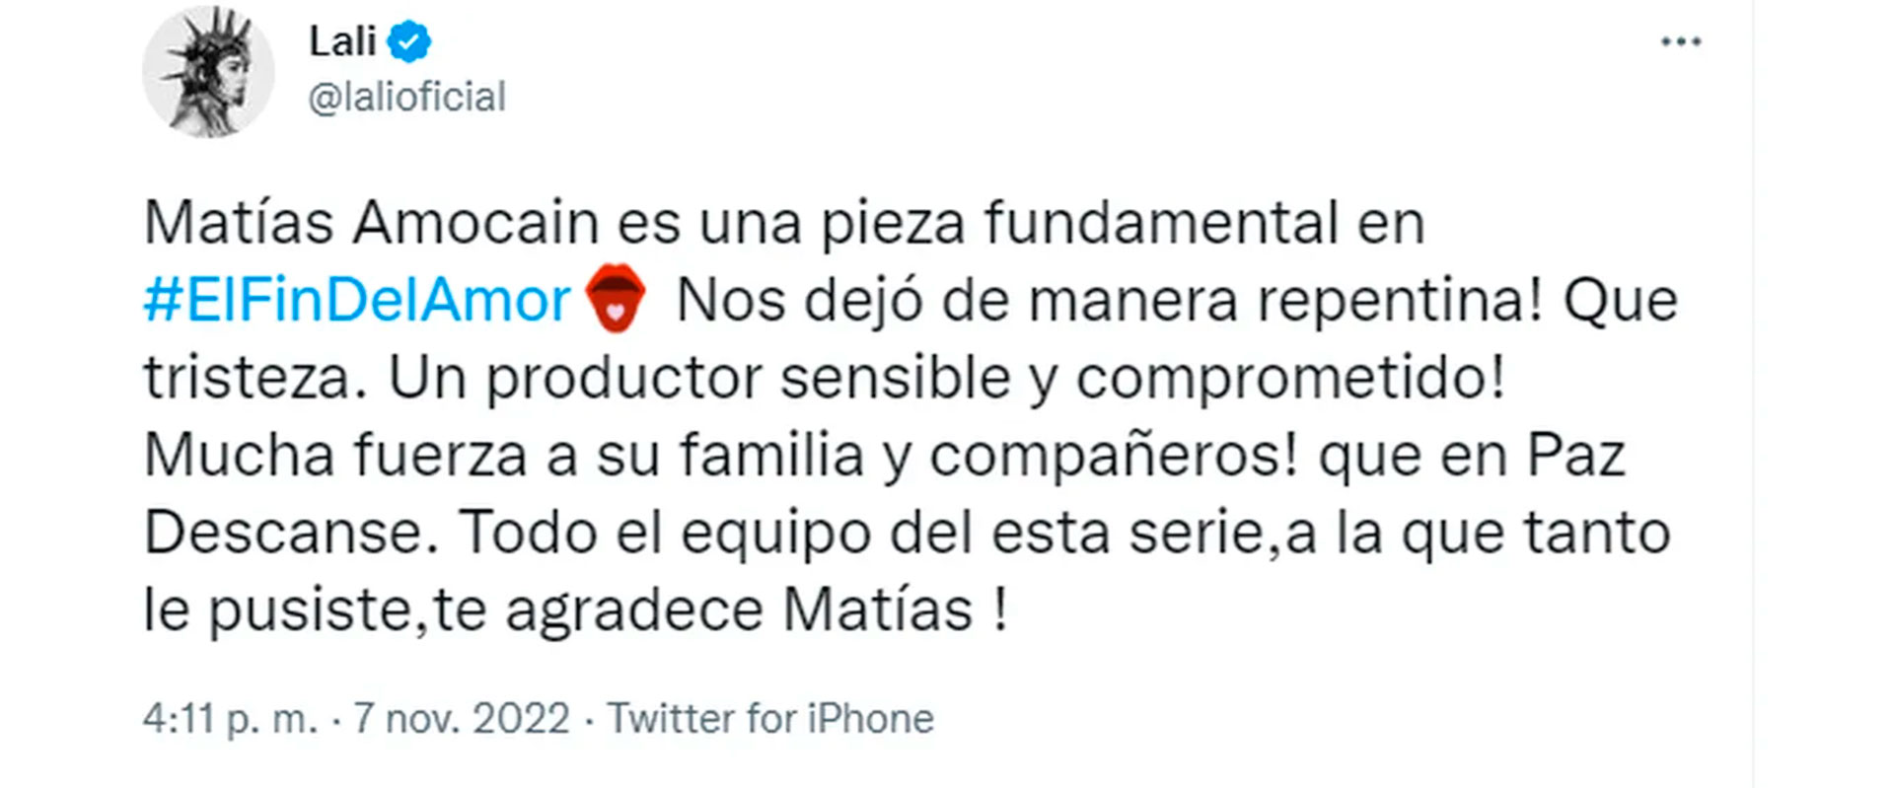The image size is (1894, 788).
Task: Open the @lalioficial handle link
Action: pos(406,98)
